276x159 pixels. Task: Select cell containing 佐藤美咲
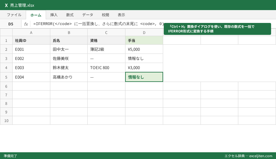click(69, 58)
